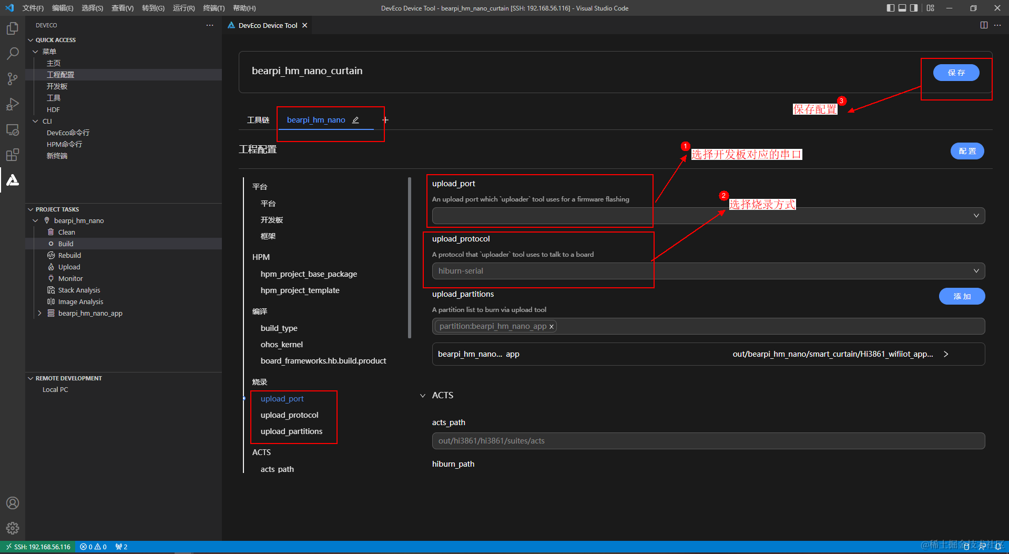
Task: Click the settings navigation scrollbar
Action: click(x=410, y=258)
